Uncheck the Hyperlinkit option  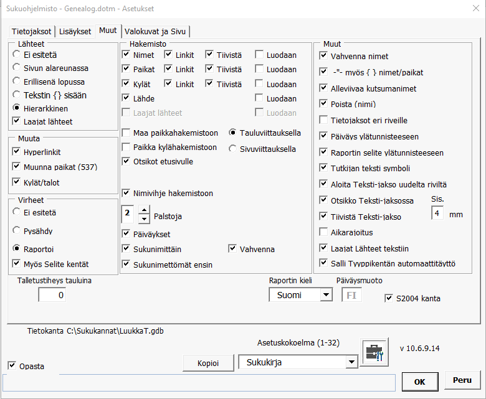17,151
